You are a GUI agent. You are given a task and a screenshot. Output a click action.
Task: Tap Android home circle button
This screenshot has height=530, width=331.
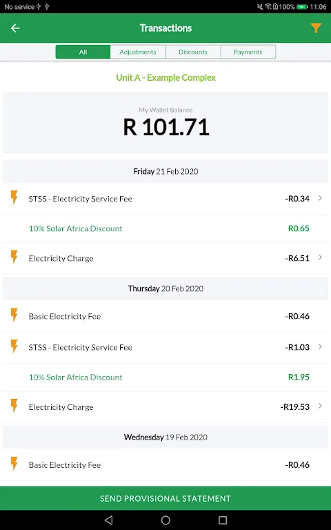[165, 520]
